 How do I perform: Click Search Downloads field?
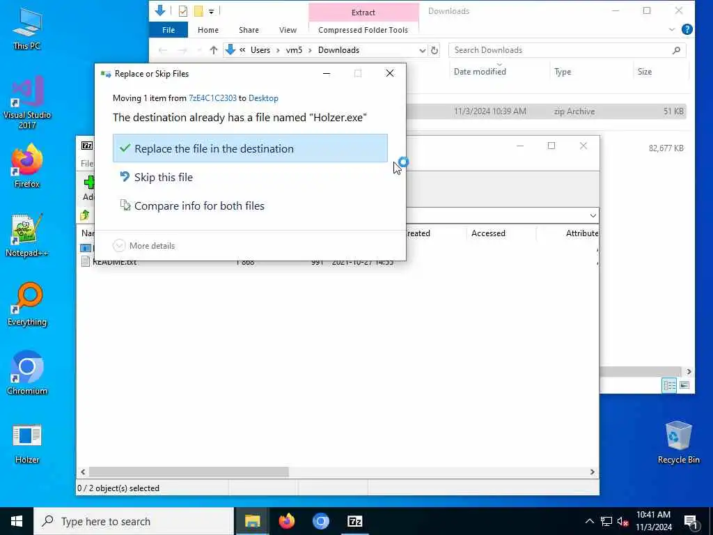(x=567, y=50)
